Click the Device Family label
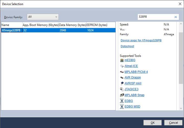Viewport: 184px width, 128px height. (13, 17)
